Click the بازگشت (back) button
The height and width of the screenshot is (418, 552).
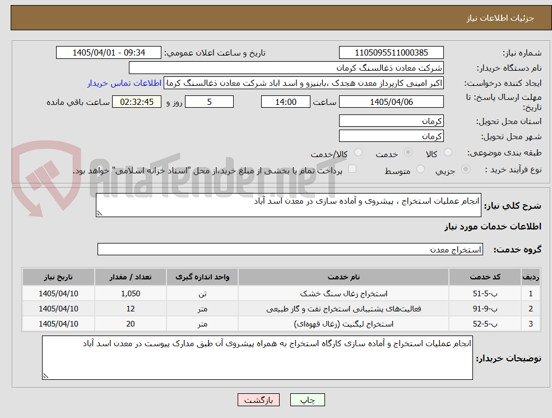pyautogui.click(x=258, y=400)
